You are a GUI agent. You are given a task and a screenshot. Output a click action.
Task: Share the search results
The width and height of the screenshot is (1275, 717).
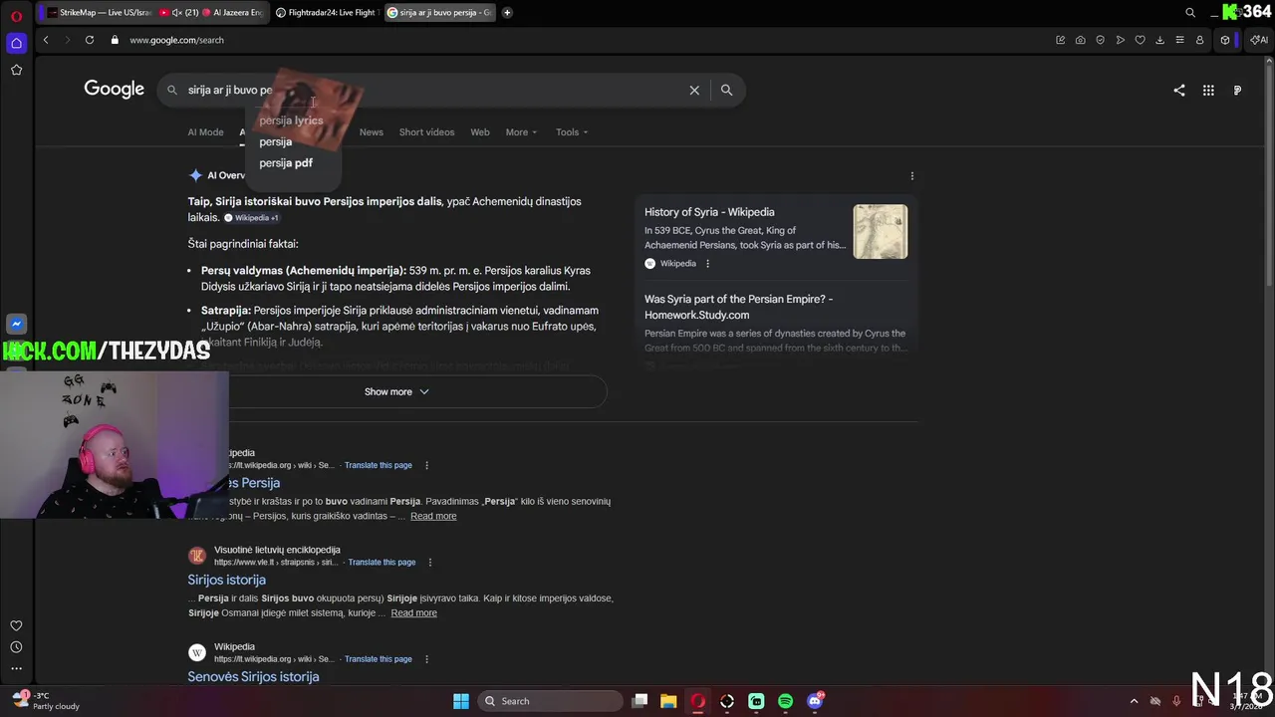tap(1179, 90)
